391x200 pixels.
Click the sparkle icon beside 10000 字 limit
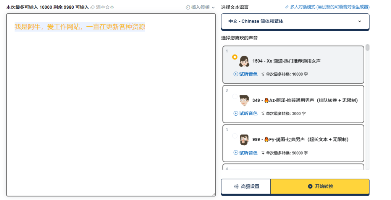pos(263,74)
